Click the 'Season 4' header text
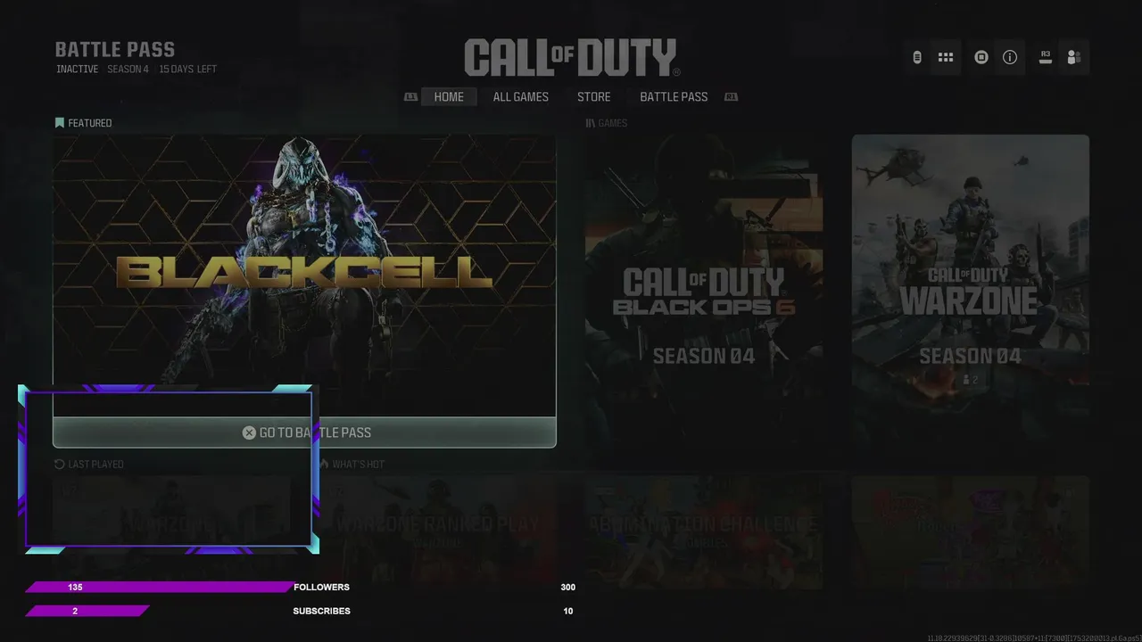 [128, 69]
